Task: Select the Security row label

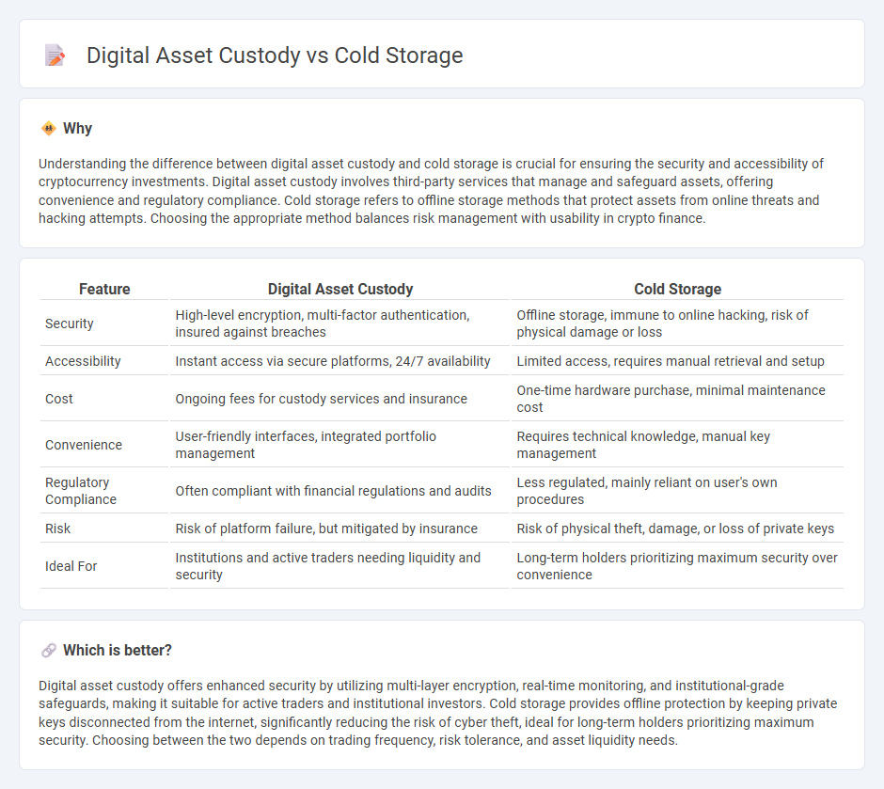Action: click(70, 323)
